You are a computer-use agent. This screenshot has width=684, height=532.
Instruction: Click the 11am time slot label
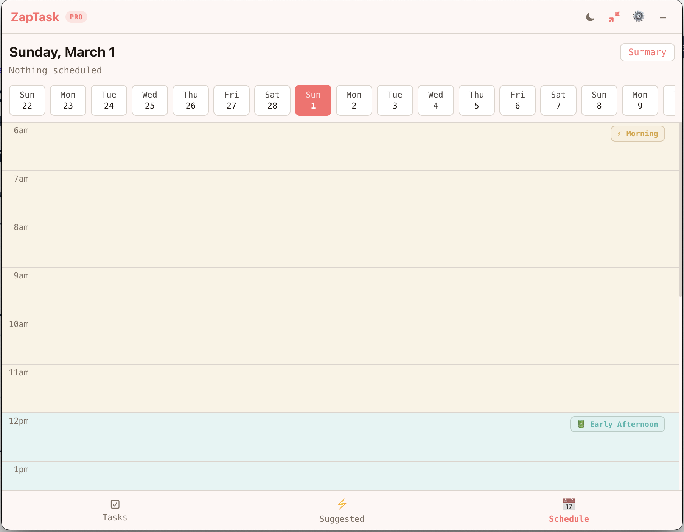[x=19, y=373]
